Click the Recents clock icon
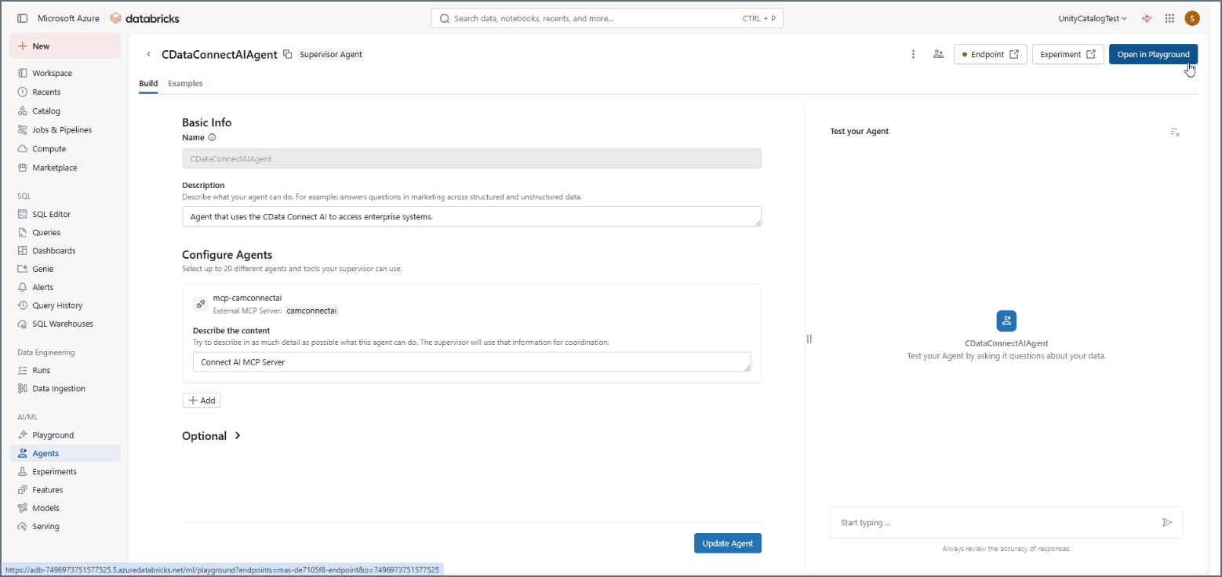This screenshot has height=577, width=1222. click(x=23, y=92)
